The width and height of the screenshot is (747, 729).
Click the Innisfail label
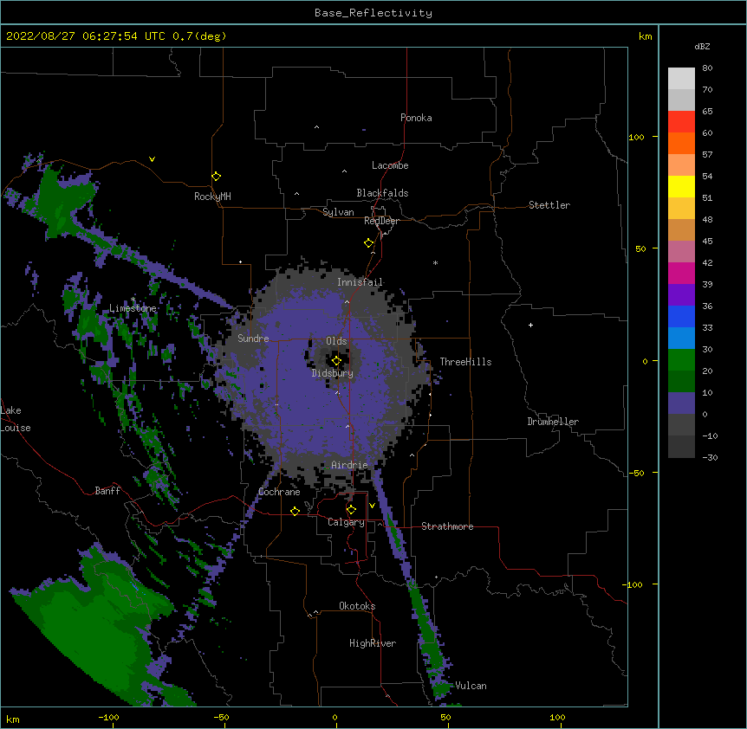click(361, 282)
